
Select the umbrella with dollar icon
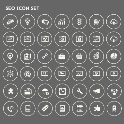45,91
